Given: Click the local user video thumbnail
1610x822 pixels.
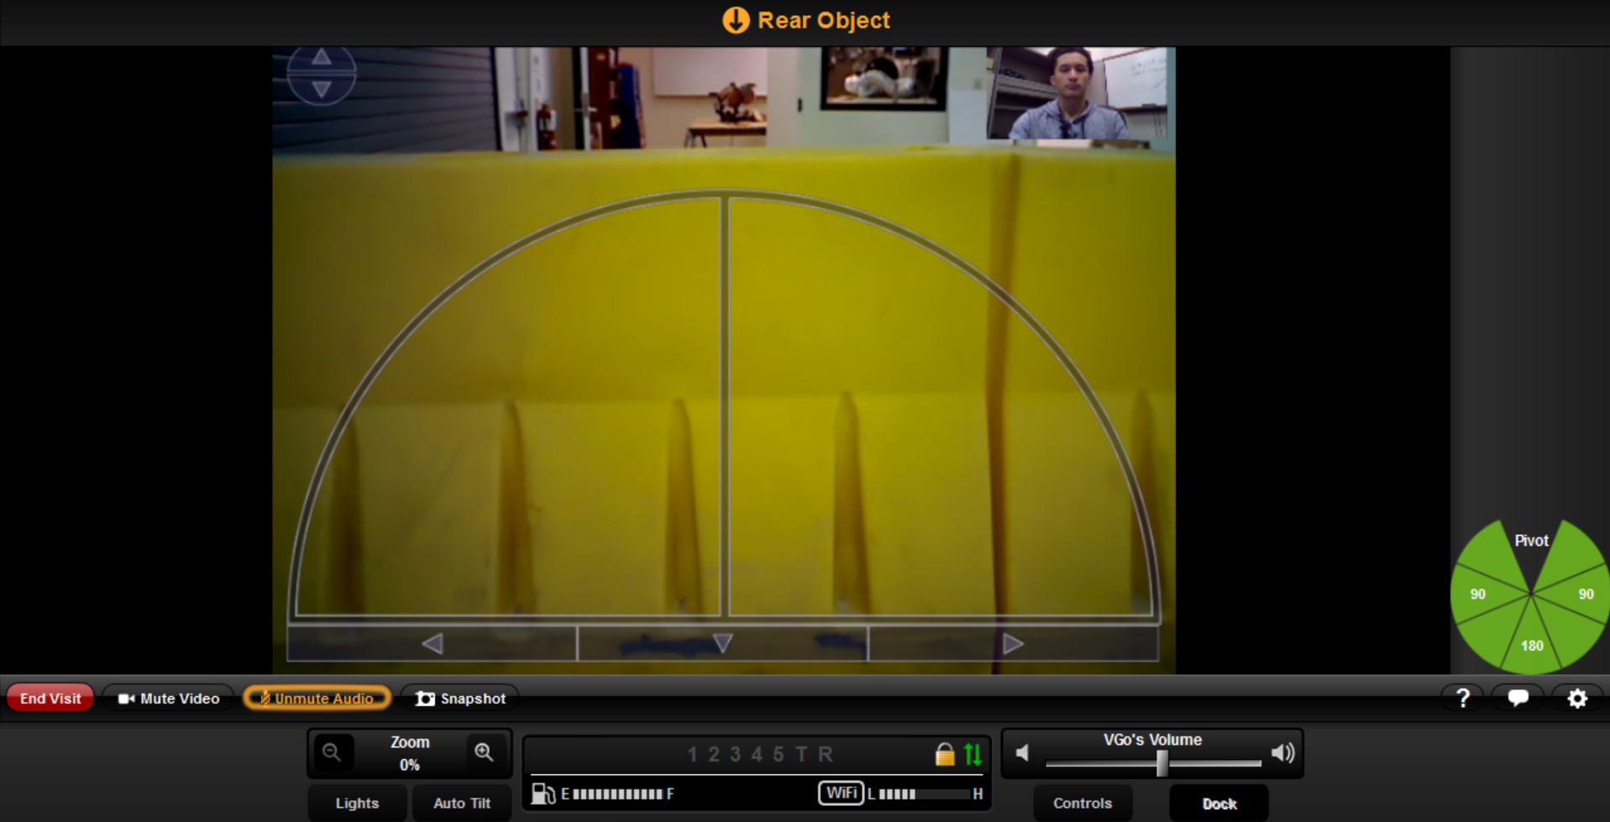Looking at the screenshot, I should (x=1077, y=93).
